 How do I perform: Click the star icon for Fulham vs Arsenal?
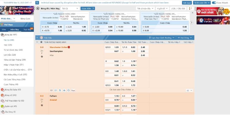[x=42, y=105]
